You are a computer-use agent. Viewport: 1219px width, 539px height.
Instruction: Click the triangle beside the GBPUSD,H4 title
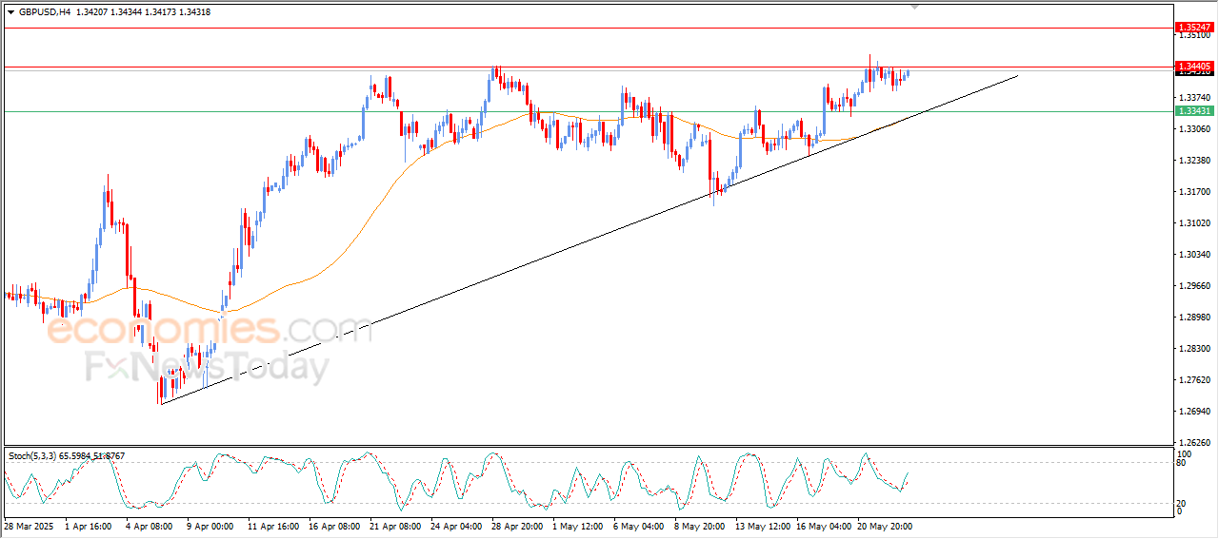pos(10,11)
